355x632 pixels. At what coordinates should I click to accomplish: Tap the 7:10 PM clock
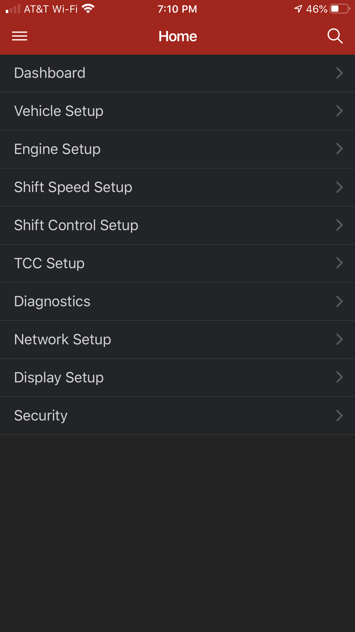(177, 9)
